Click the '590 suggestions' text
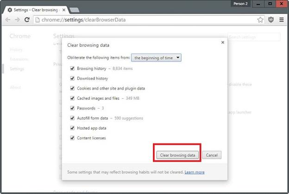Viewport: 289px width, 194px height. (x=129, y=118)
